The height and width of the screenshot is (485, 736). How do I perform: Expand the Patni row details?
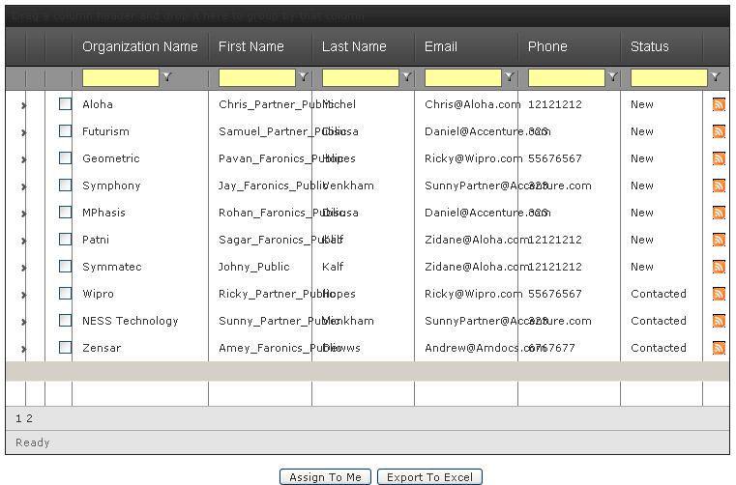click(24, 242)
